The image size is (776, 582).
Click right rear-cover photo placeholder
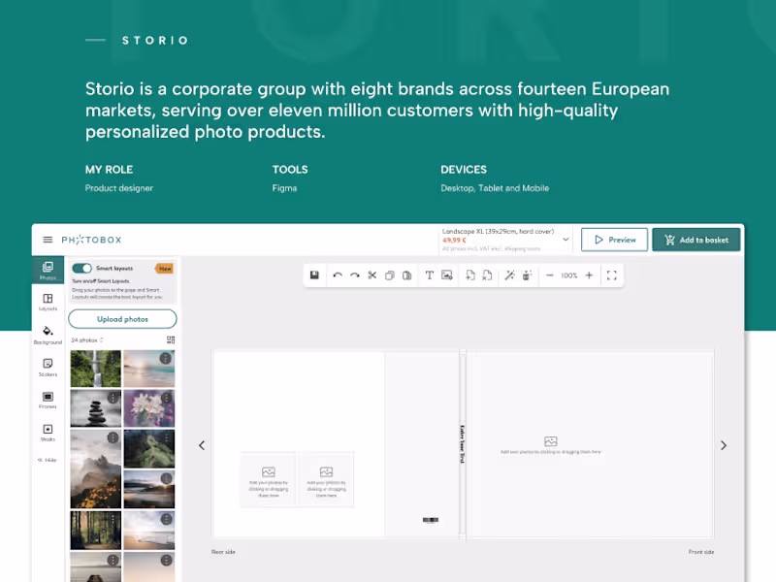[x=326, y=480]
